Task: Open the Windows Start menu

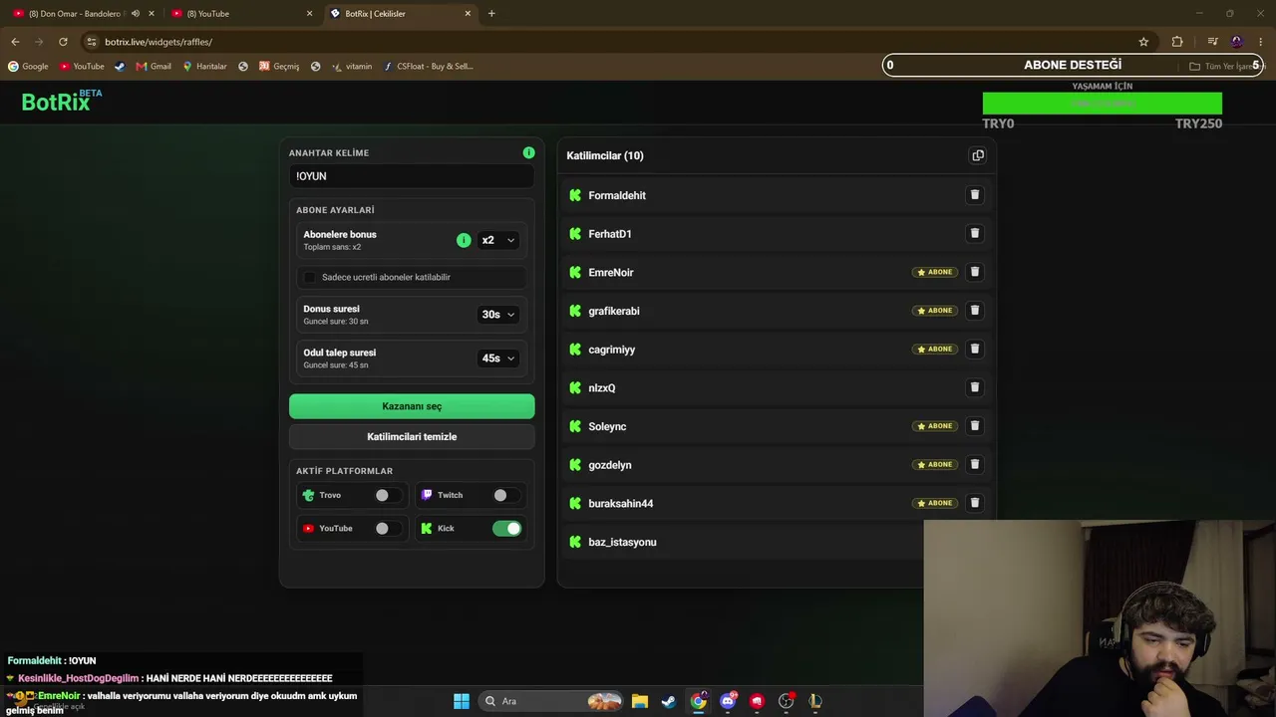Action: [462, 701]
